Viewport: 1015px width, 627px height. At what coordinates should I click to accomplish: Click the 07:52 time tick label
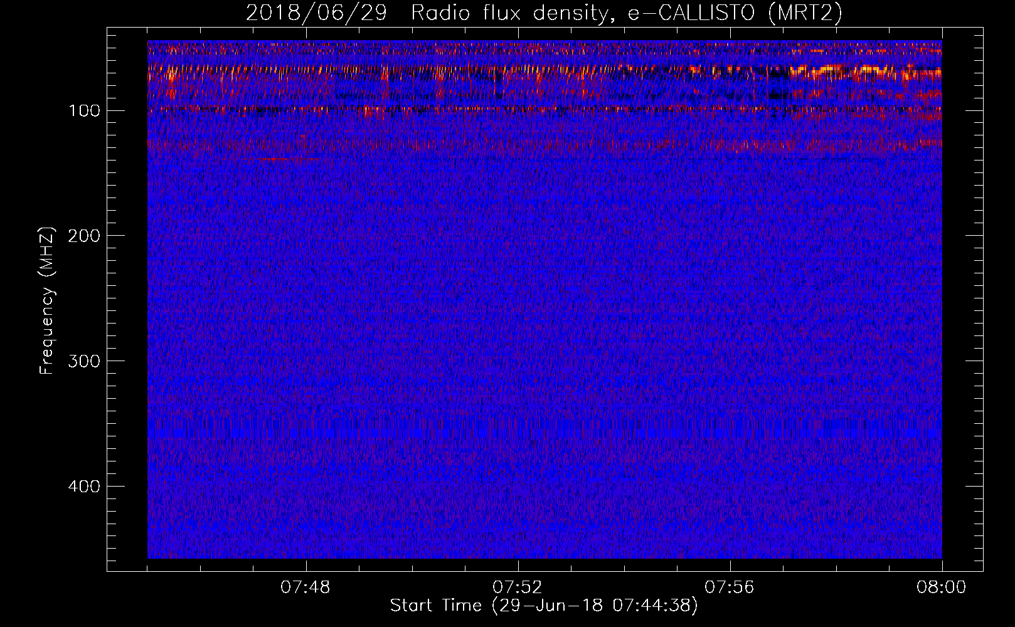pyautogui.click(x=518, y=587)
